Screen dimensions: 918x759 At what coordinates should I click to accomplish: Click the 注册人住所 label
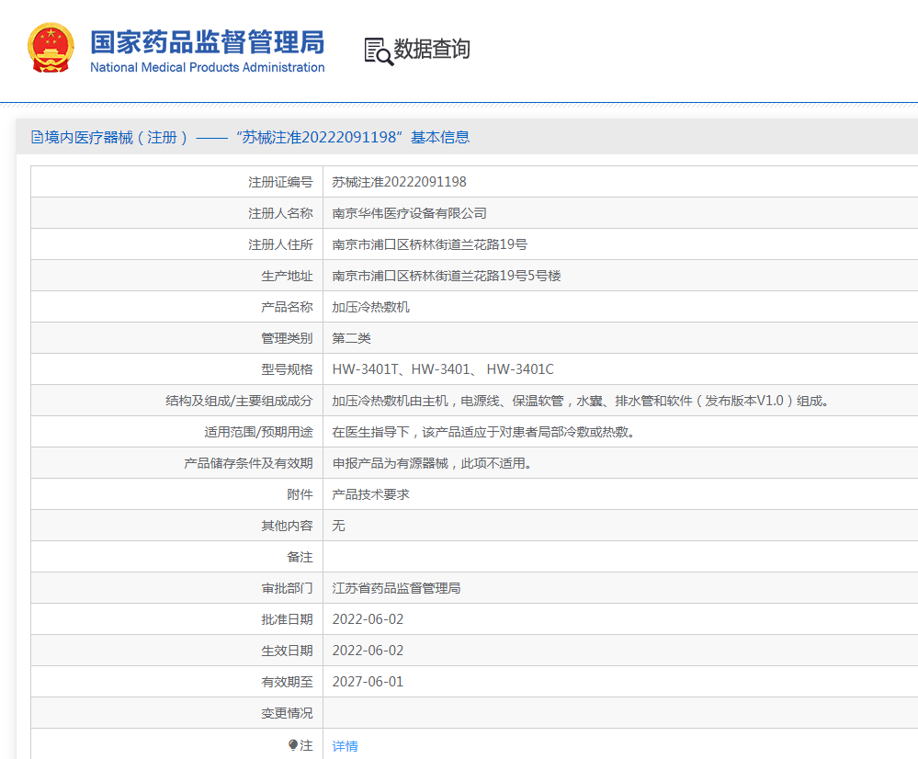[280, 244]
